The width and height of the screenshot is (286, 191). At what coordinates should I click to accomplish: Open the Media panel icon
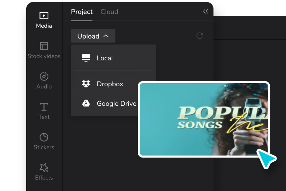click(x=44, y=16)
